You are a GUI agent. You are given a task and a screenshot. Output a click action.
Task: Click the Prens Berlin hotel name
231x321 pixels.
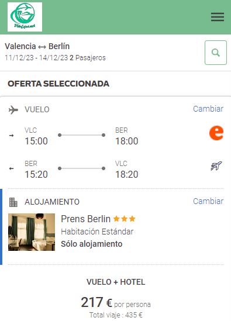click(85, 219)
